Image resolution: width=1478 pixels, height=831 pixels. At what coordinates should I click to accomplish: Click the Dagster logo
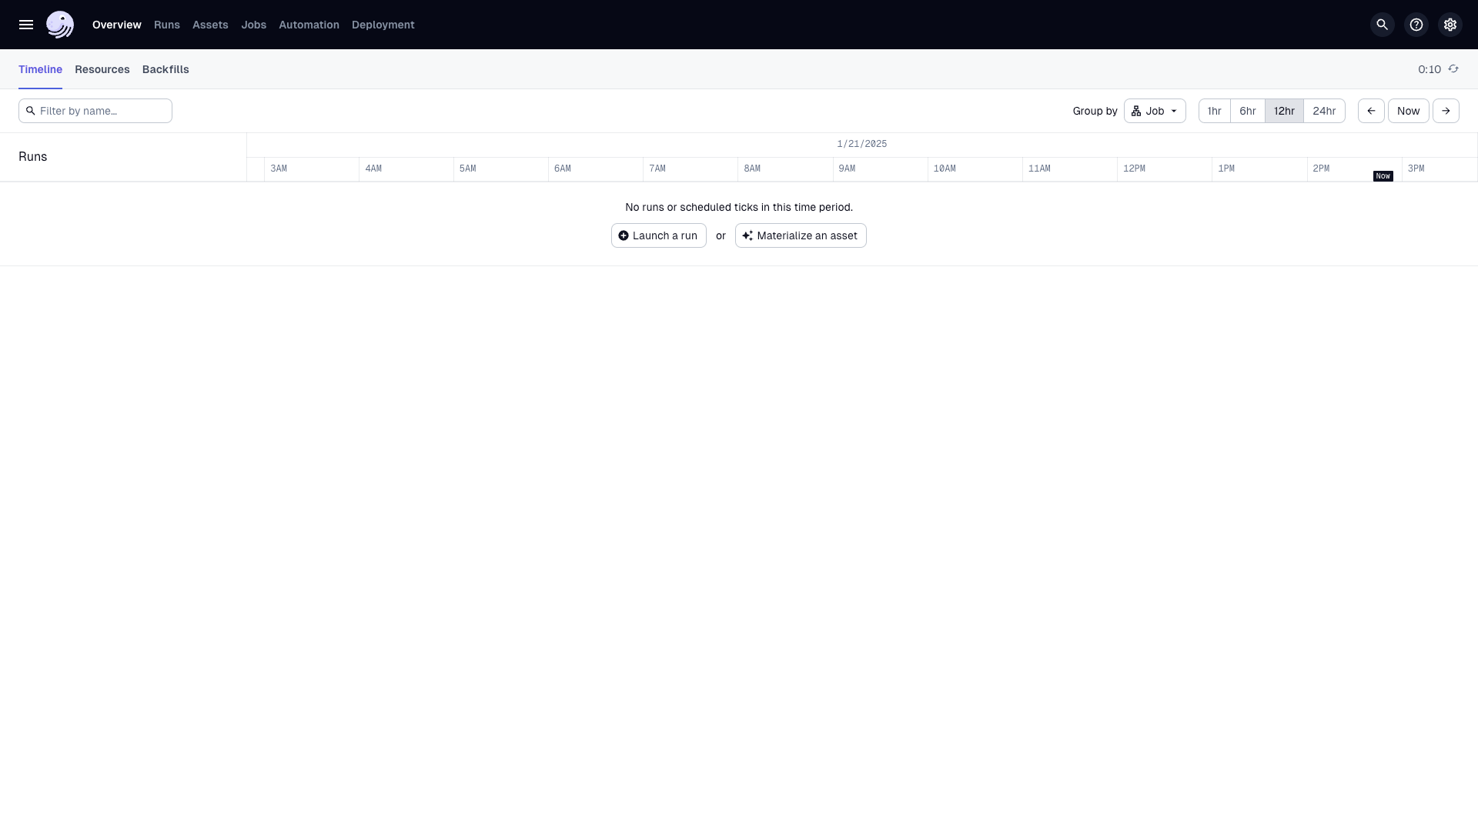[x=60, y=25]
